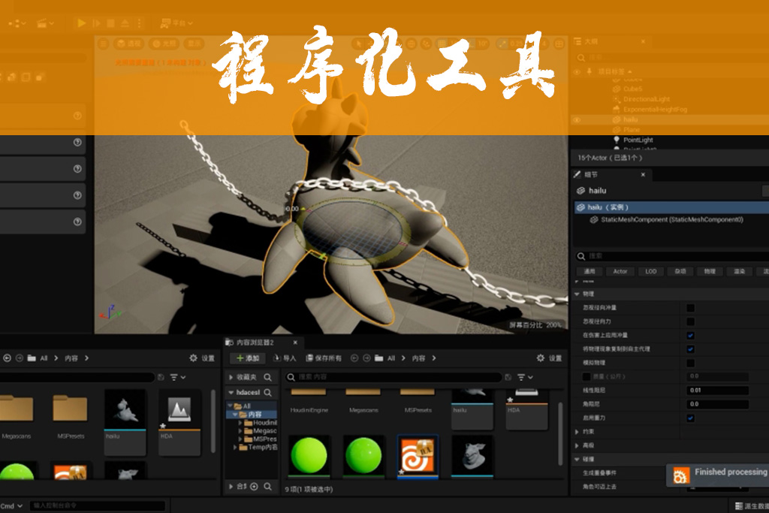The height and width of the screenshot is (513, 769).
Task: Toggle the 忽视径向力 checkbox
Action: click(691, 321)
